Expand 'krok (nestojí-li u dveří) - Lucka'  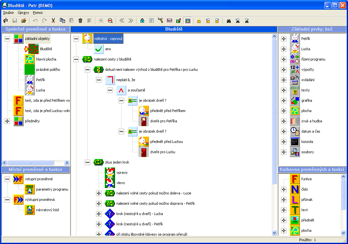pyautogui.click(x=99, y=214)
